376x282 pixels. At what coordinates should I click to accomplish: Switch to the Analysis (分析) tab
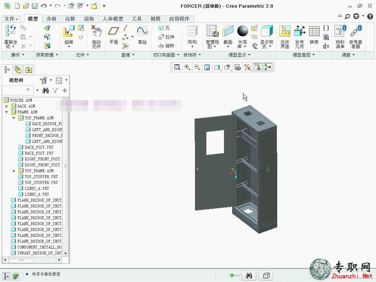tap(51, 19)
